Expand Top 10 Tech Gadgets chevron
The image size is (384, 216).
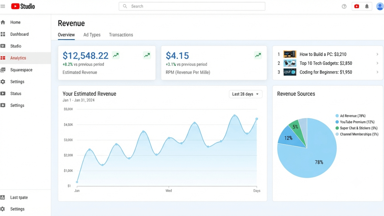[377, 63]
